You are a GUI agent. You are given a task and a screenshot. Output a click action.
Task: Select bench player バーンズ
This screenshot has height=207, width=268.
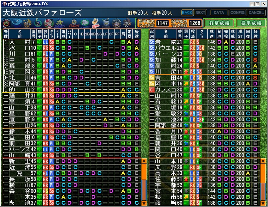[72, 149]
